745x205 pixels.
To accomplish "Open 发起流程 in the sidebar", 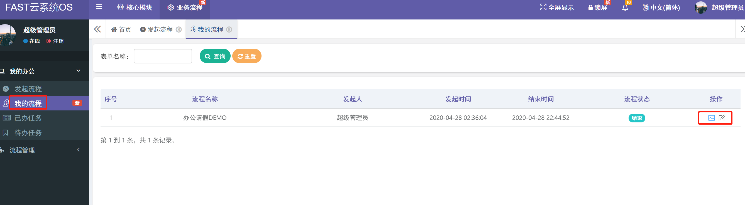I will 28,89.
